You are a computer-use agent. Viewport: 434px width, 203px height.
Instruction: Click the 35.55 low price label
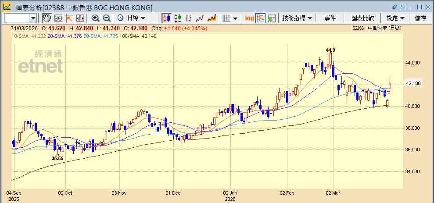click(57, 158)
